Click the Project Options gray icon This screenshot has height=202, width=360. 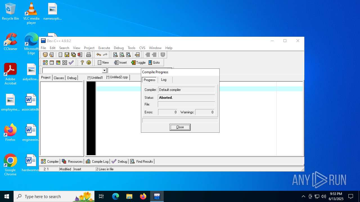pyautogui.click(x=163, y=55)
